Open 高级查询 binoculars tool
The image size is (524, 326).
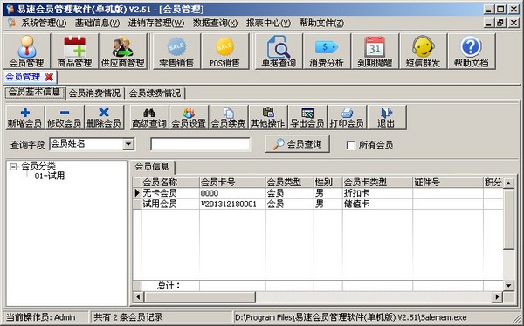coord(149,117)
